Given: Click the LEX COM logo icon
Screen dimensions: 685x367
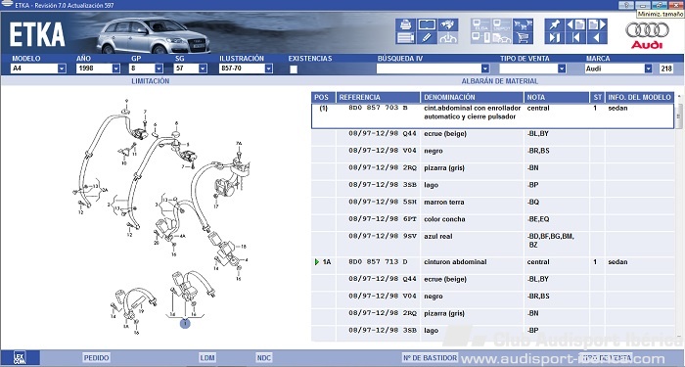Looking at the screenshot, I should 20,358.
